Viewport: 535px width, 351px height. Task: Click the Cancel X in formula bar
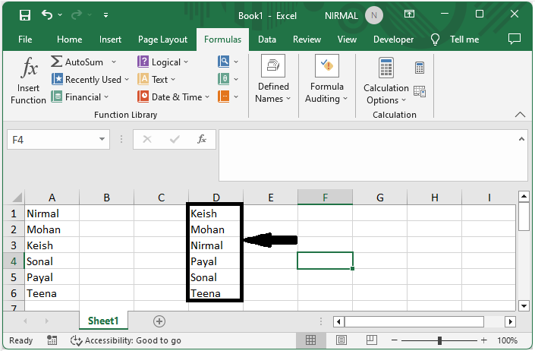[147, 139]
